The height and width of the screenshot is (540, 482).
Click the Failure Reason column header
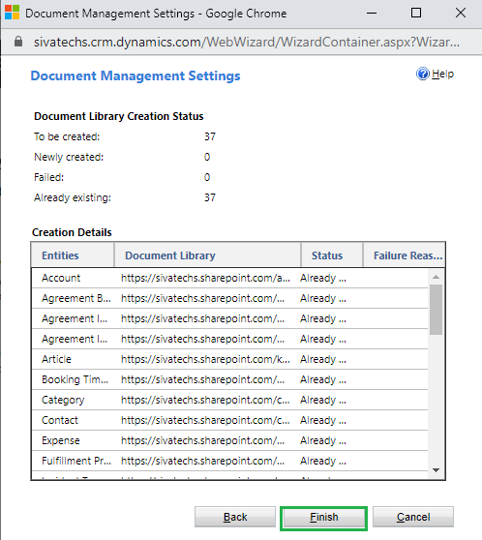point(405,255)
